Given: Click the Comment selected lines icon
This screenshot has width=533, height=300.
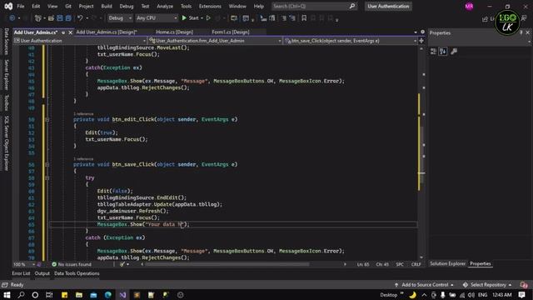Looking at the screenshot, I should (283, 18).
